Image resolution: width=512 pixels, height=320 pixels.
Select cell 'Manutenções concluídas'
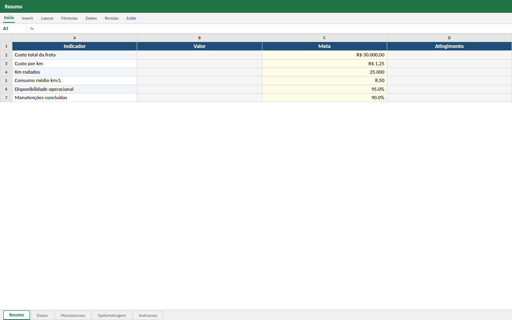point(74,98)
